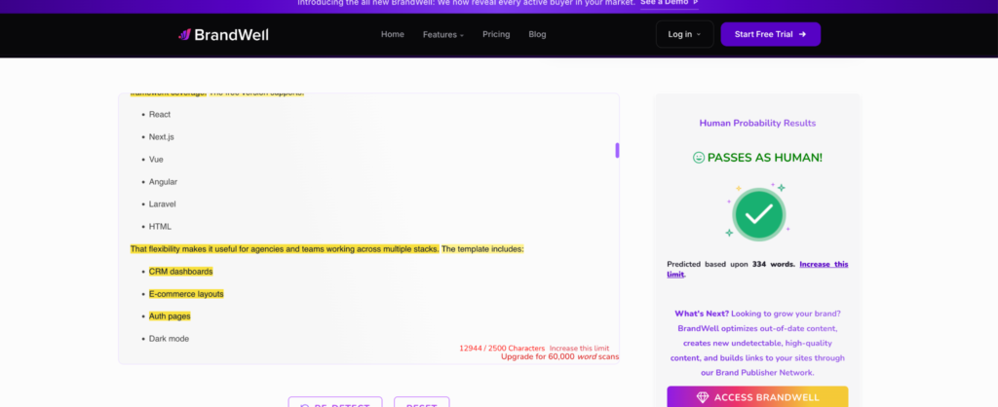Click the diamond icon on Access BrandWell
The height and width of the screenshot is (407, 998).
click(x=702, y=397)
